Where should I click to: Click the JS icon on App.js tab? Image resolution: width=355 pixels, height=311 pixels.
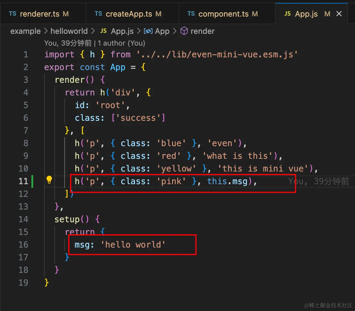[287, 14]
